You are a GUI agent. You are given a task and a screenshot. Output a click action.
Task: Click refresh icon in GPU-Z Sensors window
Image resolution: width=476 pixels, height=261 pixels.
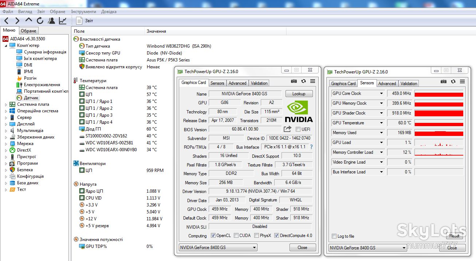[x=453, y=81]
